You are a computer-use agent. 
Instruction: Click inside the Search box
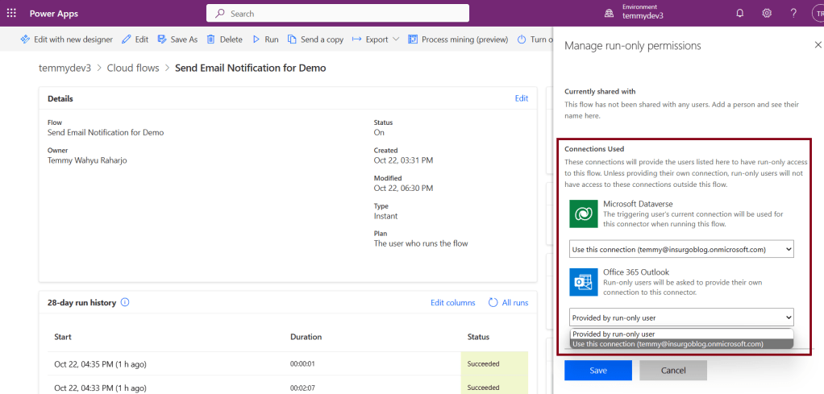337,13
